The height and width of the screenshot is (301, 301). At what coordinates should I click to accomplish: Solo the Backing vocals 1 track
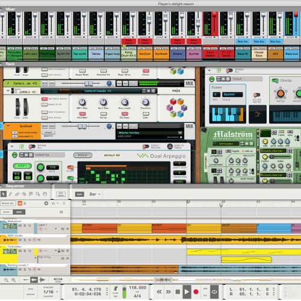[25, 269]
